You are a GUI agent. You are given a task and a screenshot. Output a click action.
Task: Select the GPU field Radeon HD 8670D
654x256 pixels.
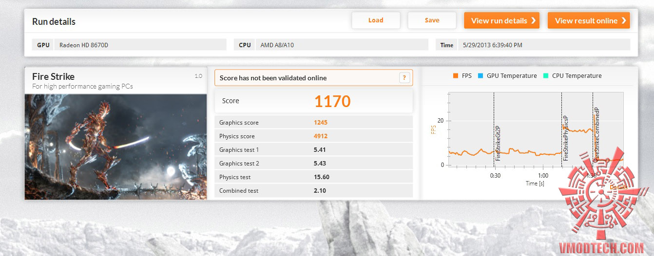click(x=140, y=45)
